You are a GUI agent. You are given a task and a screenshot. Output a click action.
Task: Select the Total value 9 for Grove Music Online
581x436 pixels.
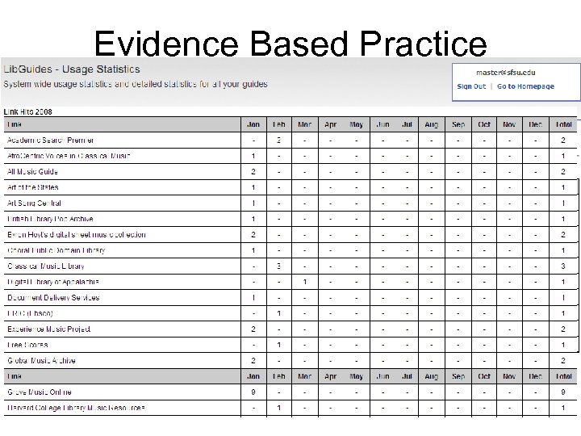(563, 392)
